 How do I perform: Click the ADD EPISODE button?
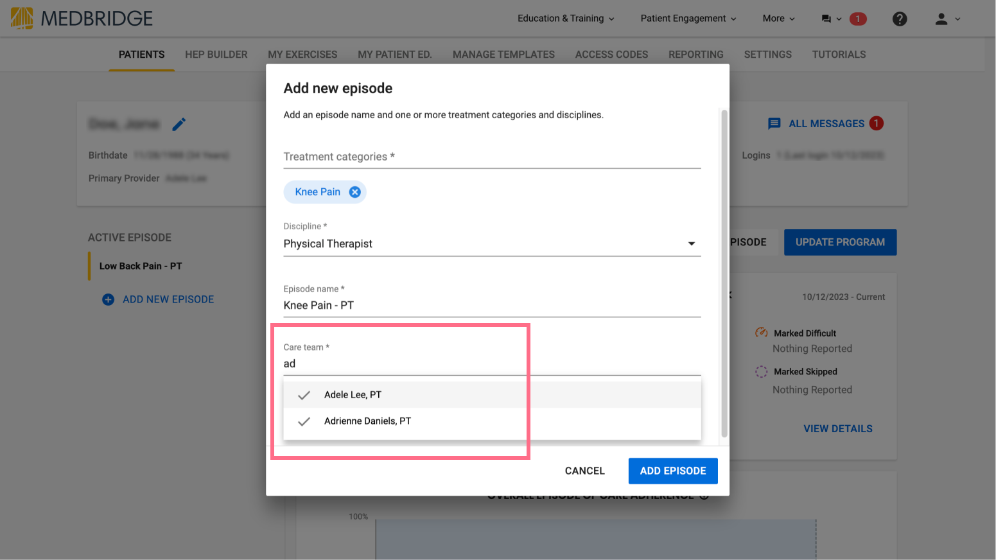673,471
